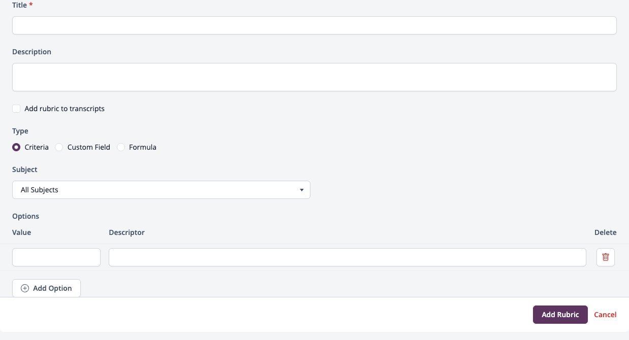Click the caret arrow in Subject dropdown
The image size is (629, 340).
pyautogui.click(x=302, y=190)
